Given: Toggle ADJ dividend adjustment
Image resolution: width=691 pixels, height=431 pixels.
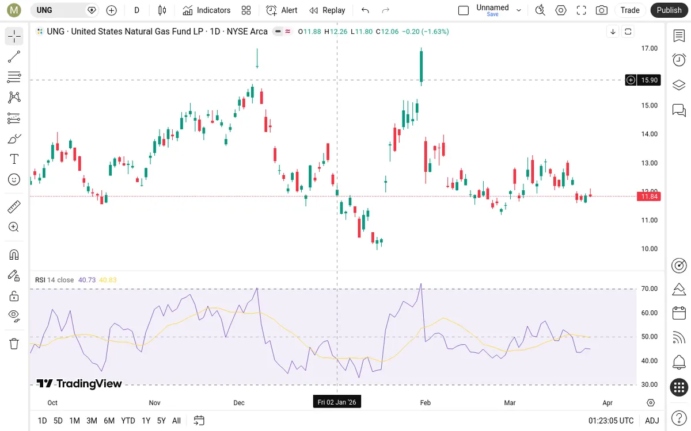Looking at the screenshot, I should (x=652, y=421).
